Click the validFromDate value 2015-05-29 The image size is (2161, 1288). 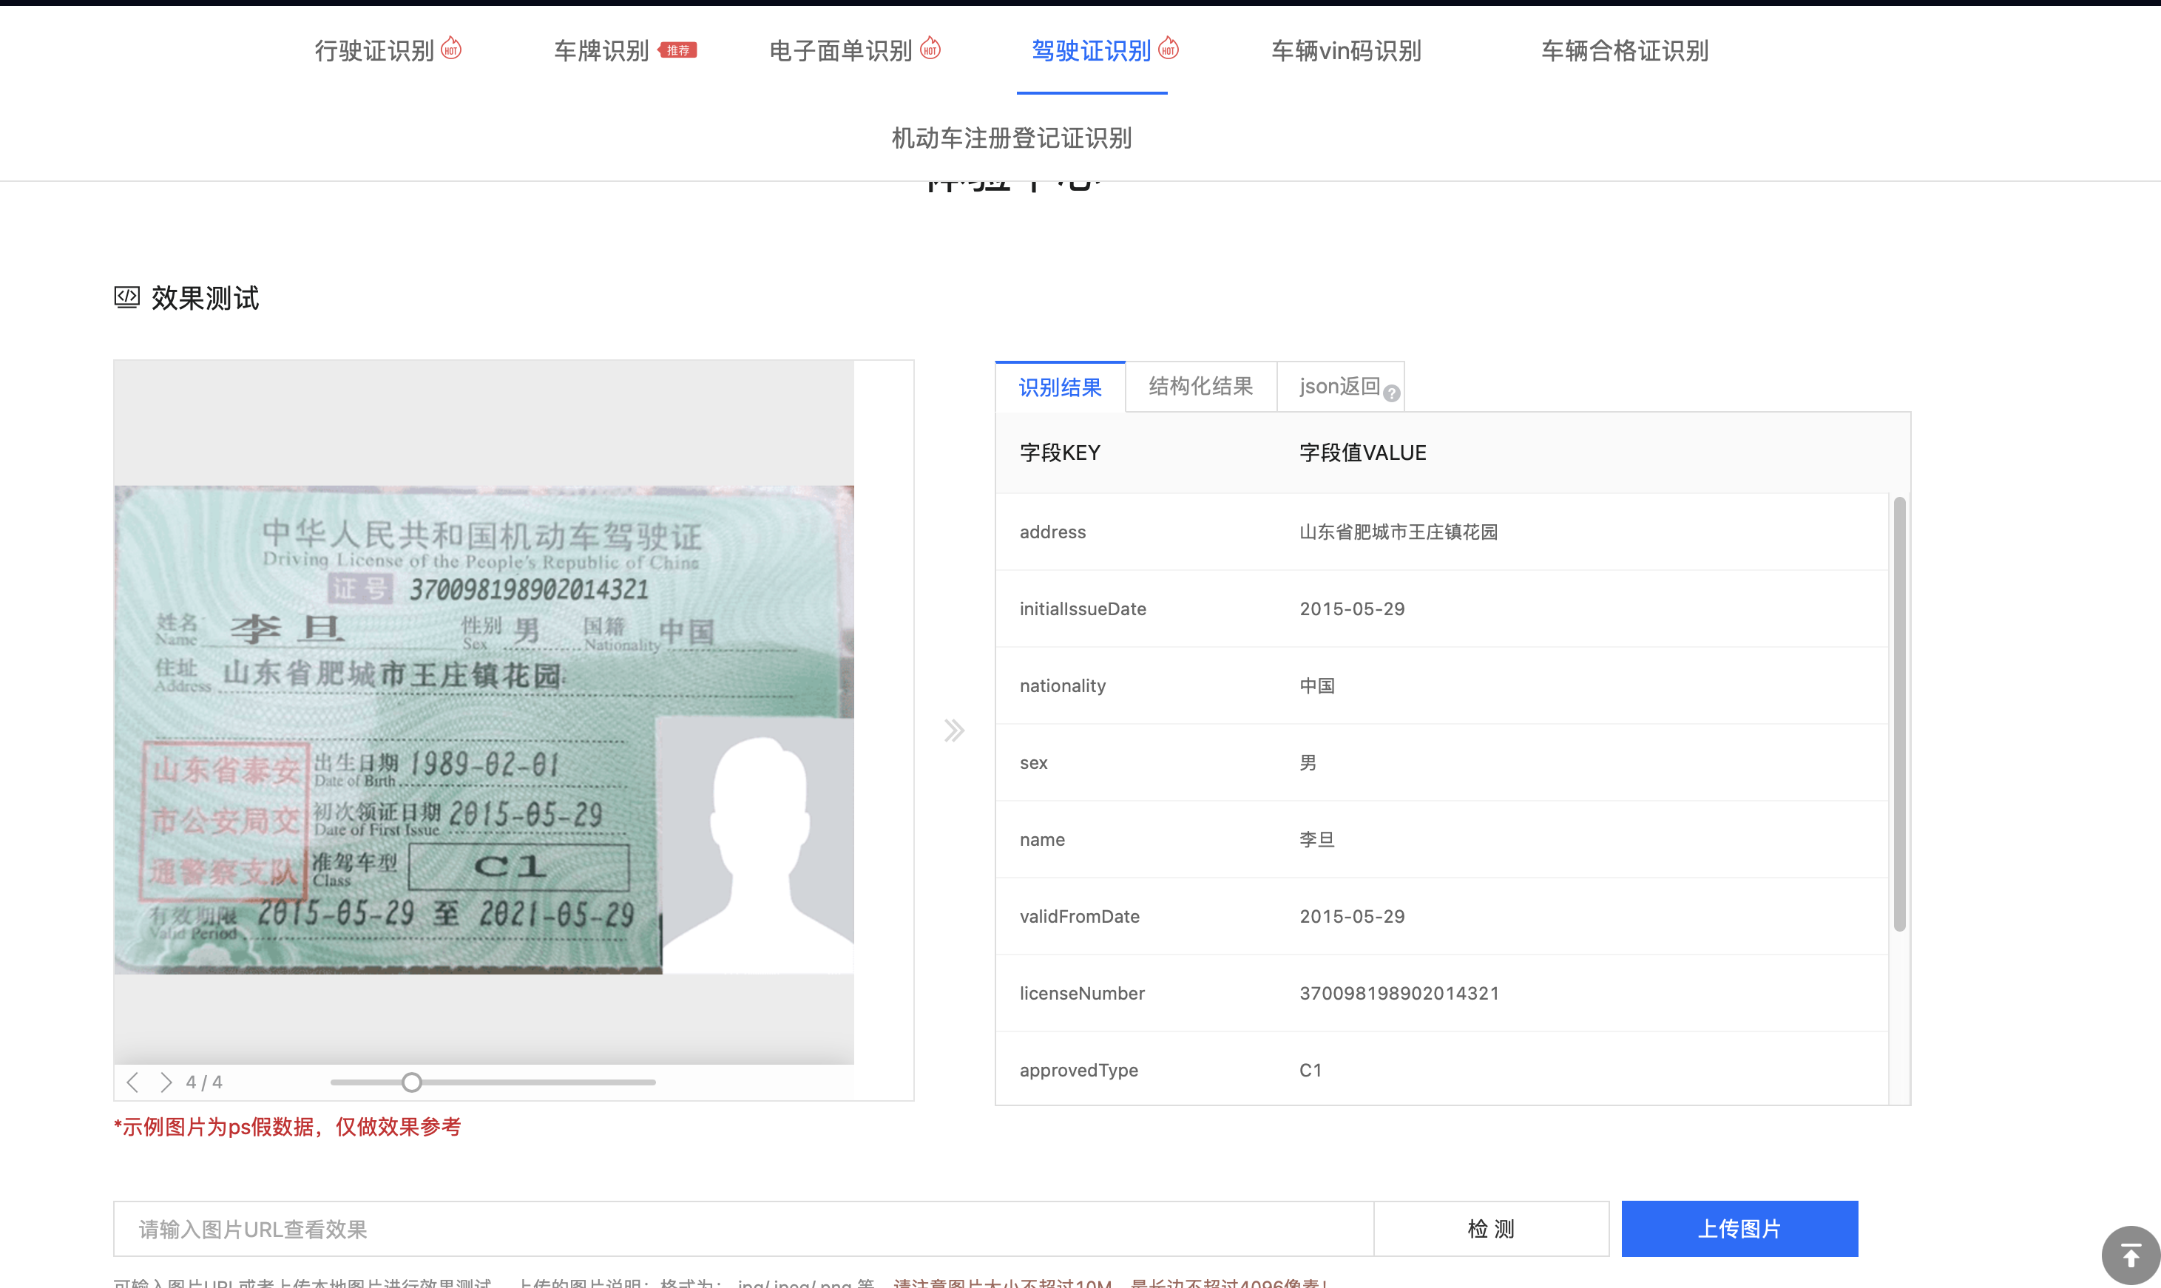tap(1352, 917)
